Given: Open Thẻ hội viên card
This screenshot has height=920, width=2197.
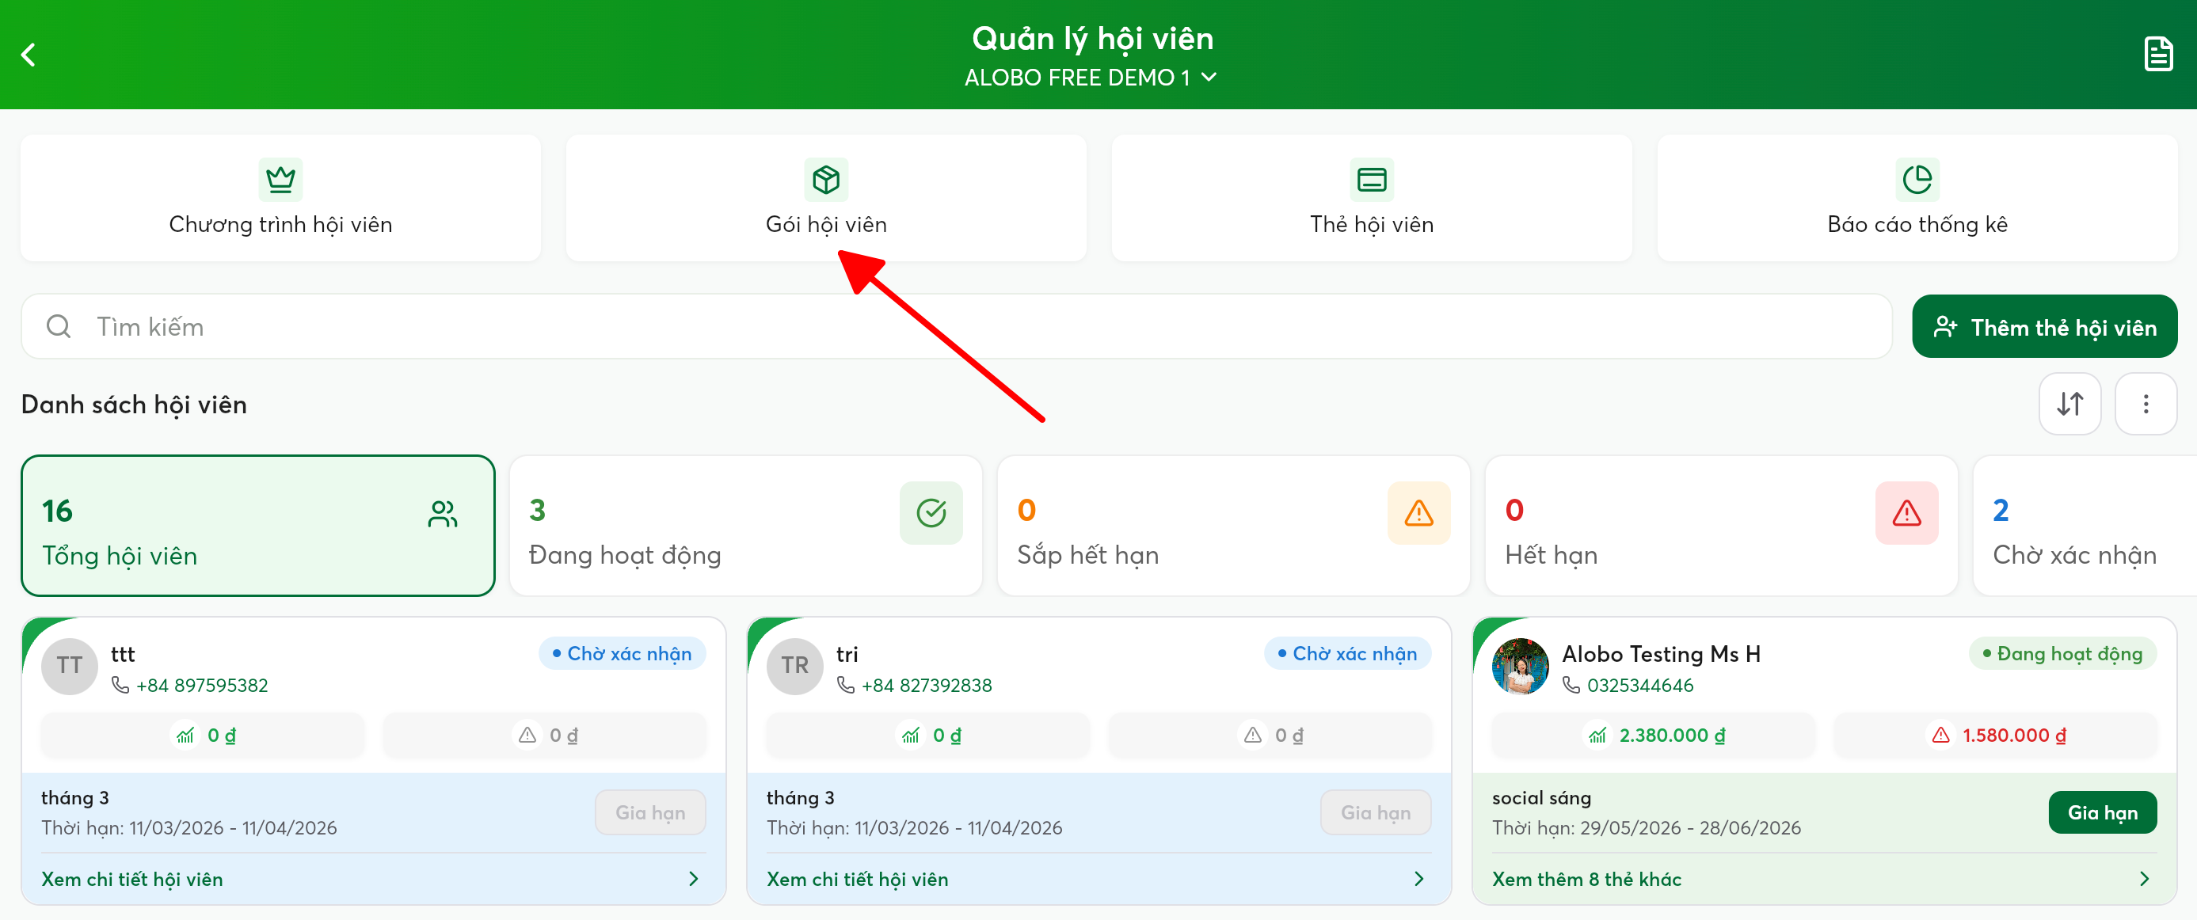Looking at the screenshot, I should point(1372,198).
